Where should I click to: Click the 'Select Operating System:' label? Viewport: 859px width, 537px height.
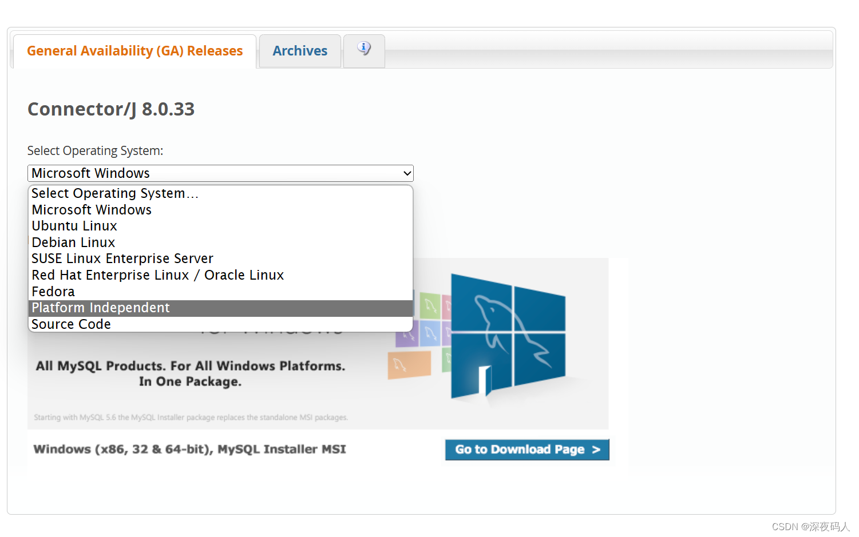pyautogui.click(x=95, y=150)
